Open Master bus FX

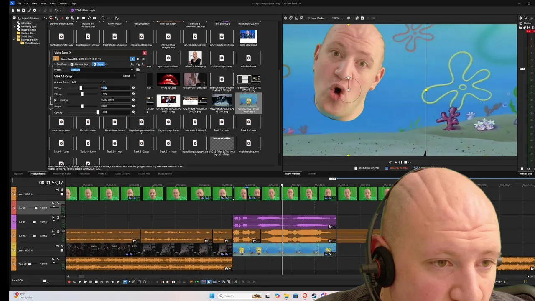521,28
